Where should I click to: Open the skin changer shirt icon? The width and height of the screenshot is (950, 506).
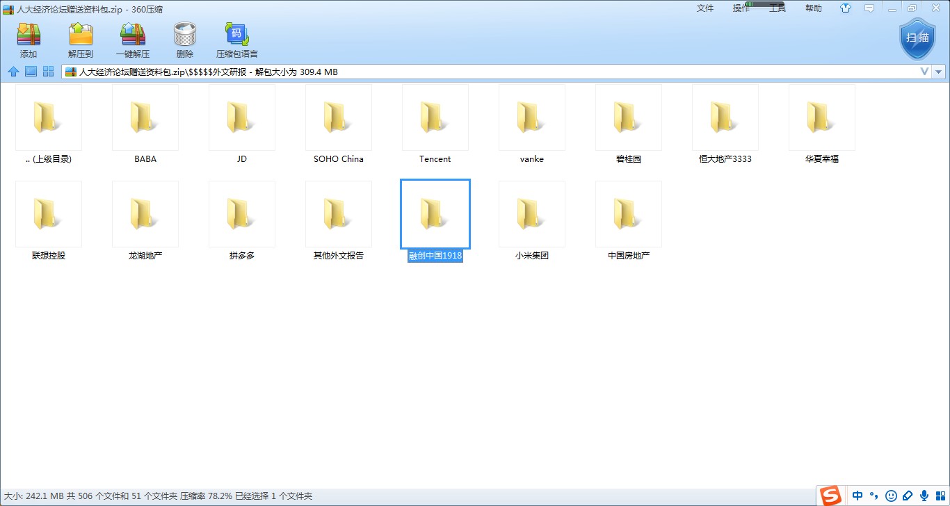(x=846, y=8)
